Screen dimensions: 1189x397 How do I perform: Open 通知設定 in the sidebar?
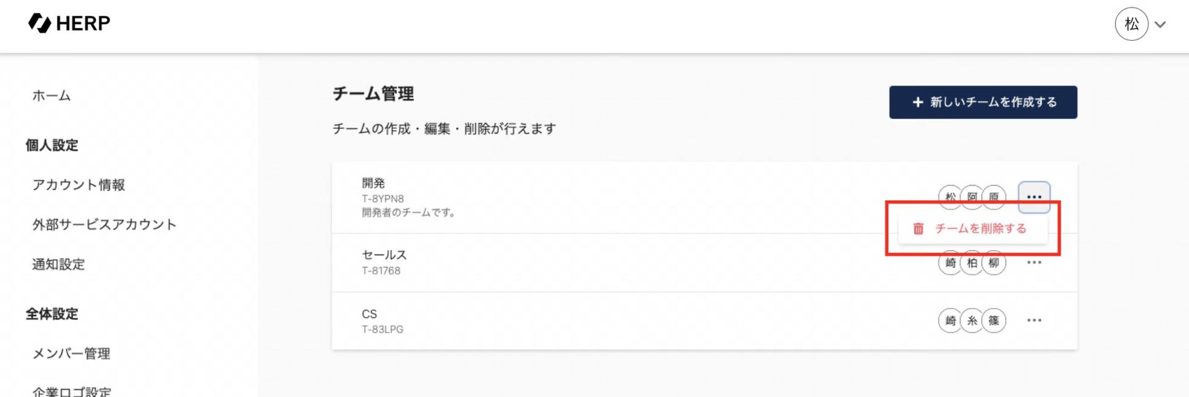pos(58,264)
